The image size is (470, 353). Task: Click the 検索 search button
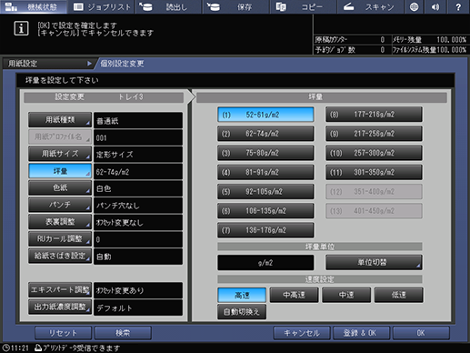coord(123,333)
